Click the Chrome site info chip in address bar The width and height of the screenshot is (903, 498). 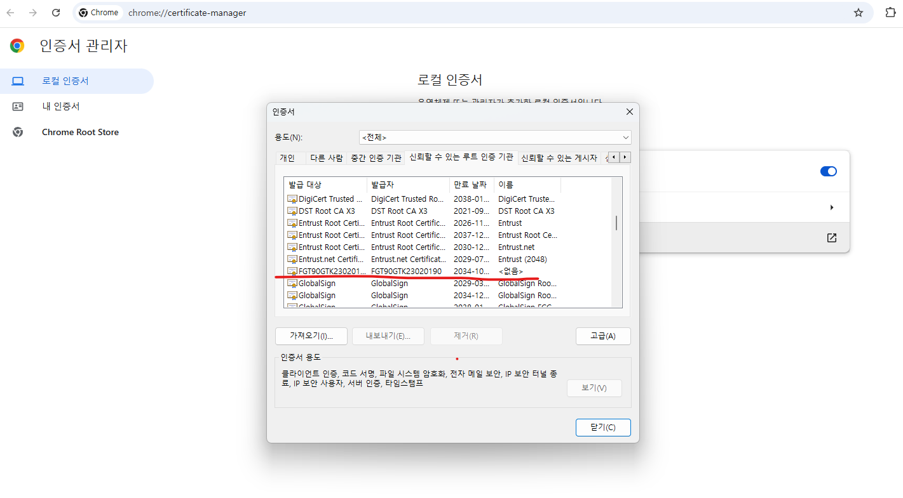click(x=99, y=13)
